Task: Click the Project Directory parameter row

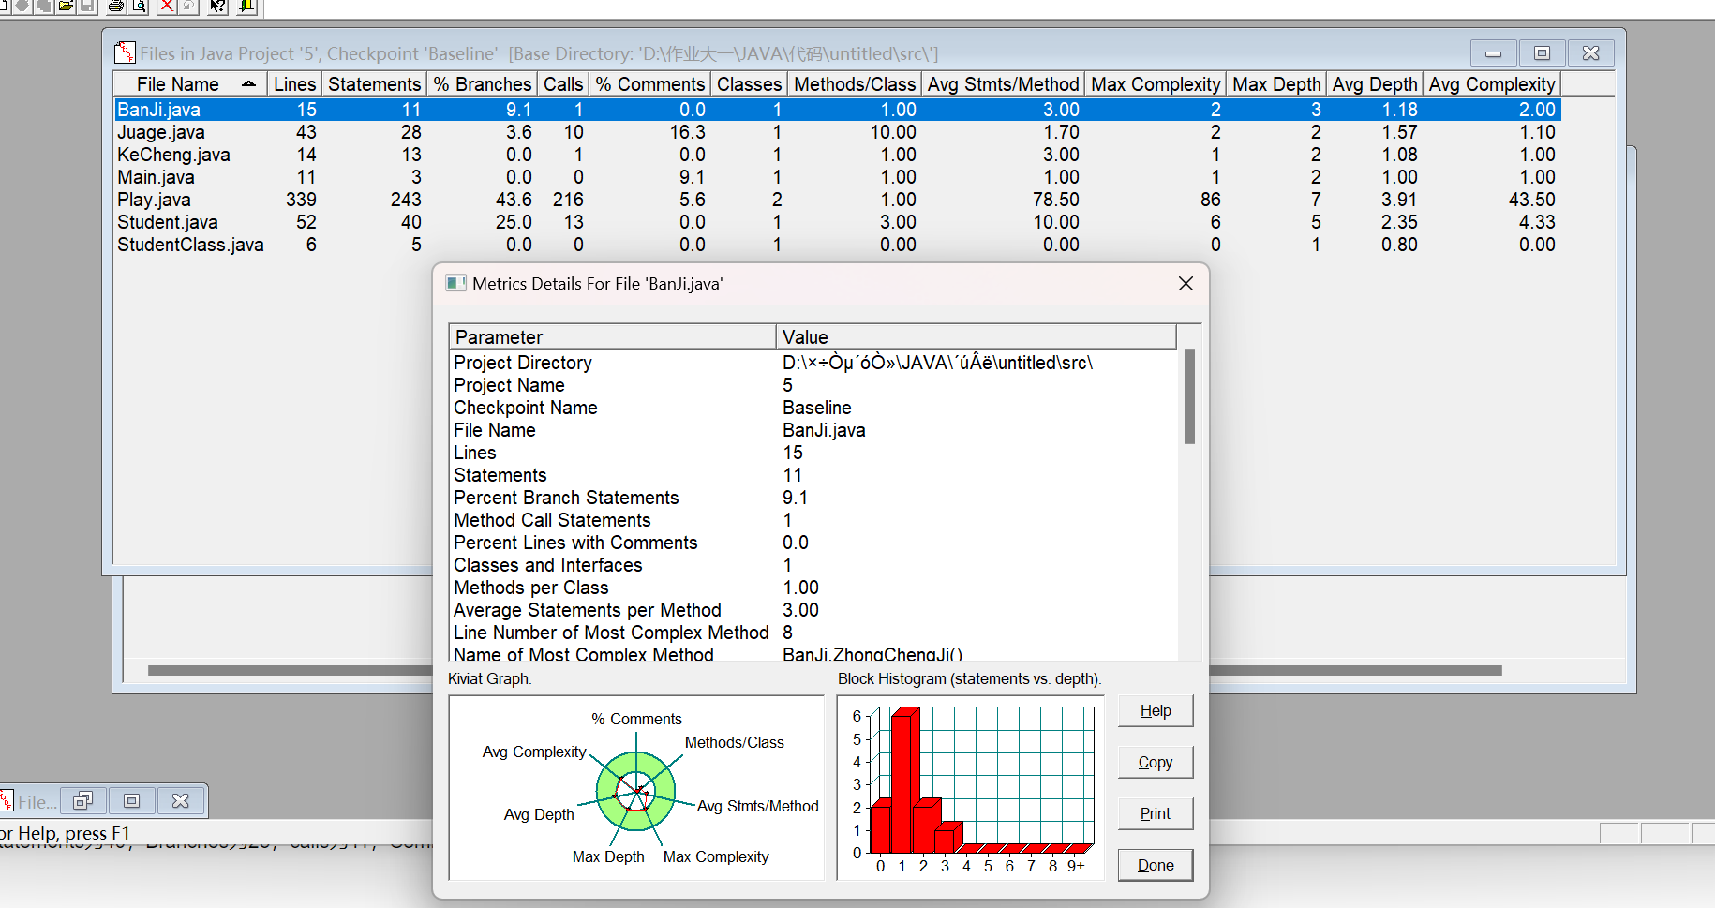Action: (813, 363)
